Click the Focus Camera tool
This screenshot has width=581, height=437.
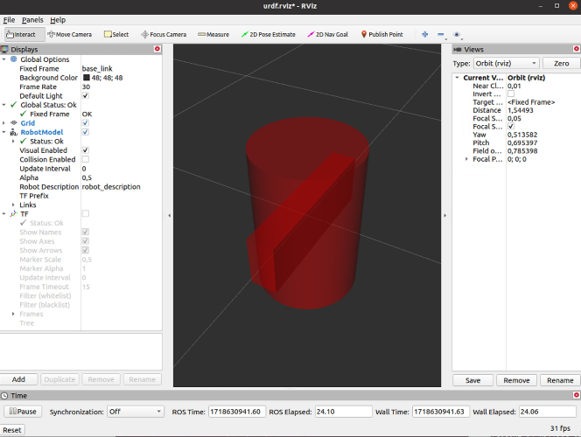click(x=162, y=35)
